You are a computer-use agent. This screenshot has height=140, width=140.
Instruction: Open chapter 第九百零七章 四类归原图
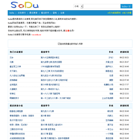coord(51,62)
